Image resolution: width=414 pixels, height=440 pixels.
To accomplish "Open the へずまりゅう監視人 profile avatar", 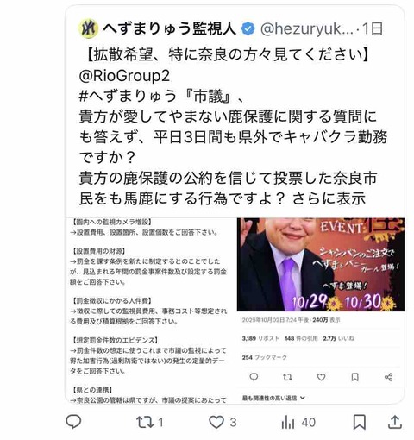I will pyautogui.click(x=88, y=28).
